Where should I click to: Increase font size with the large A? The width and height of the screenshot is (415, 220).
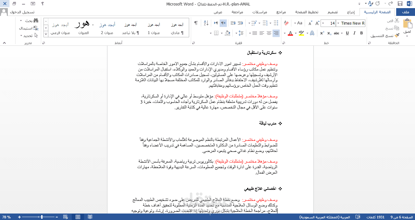(x=317, y=23)
